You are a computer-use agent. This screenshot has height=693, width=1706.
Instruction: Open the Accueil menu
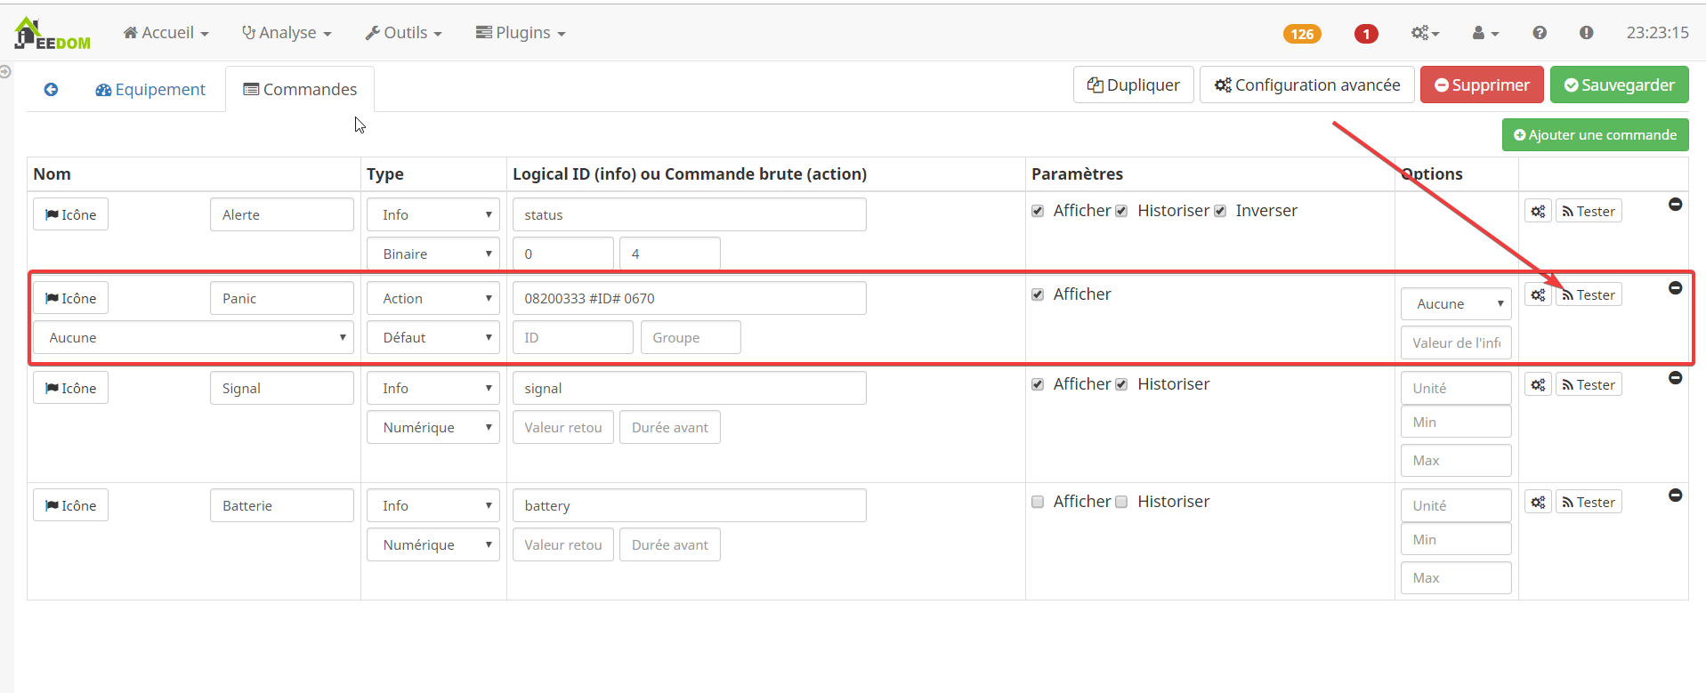166,33
